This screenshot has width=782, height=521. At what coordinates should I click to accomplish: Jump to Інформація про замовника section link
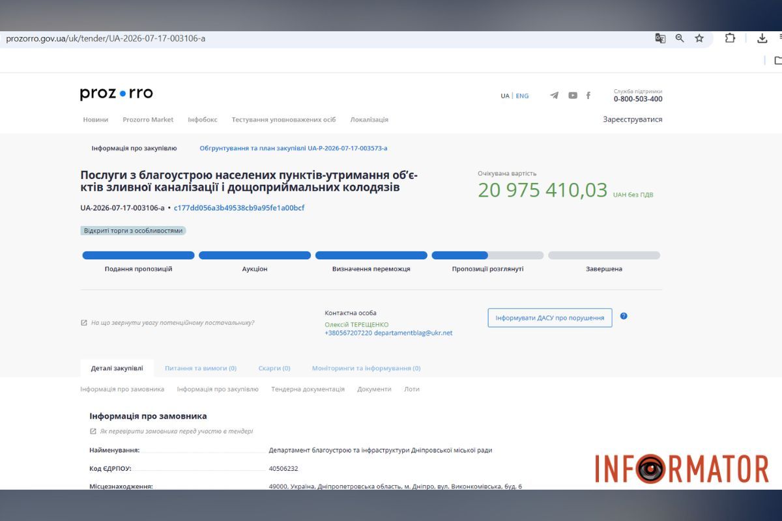point(123,389)
